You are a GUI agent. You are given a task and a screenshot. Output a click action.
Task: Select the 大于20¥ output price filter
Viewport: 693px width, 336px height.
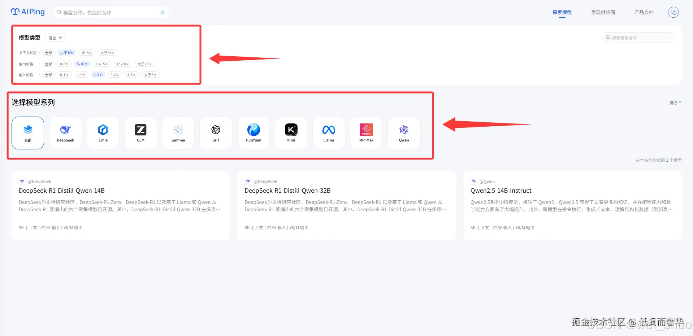144,64
